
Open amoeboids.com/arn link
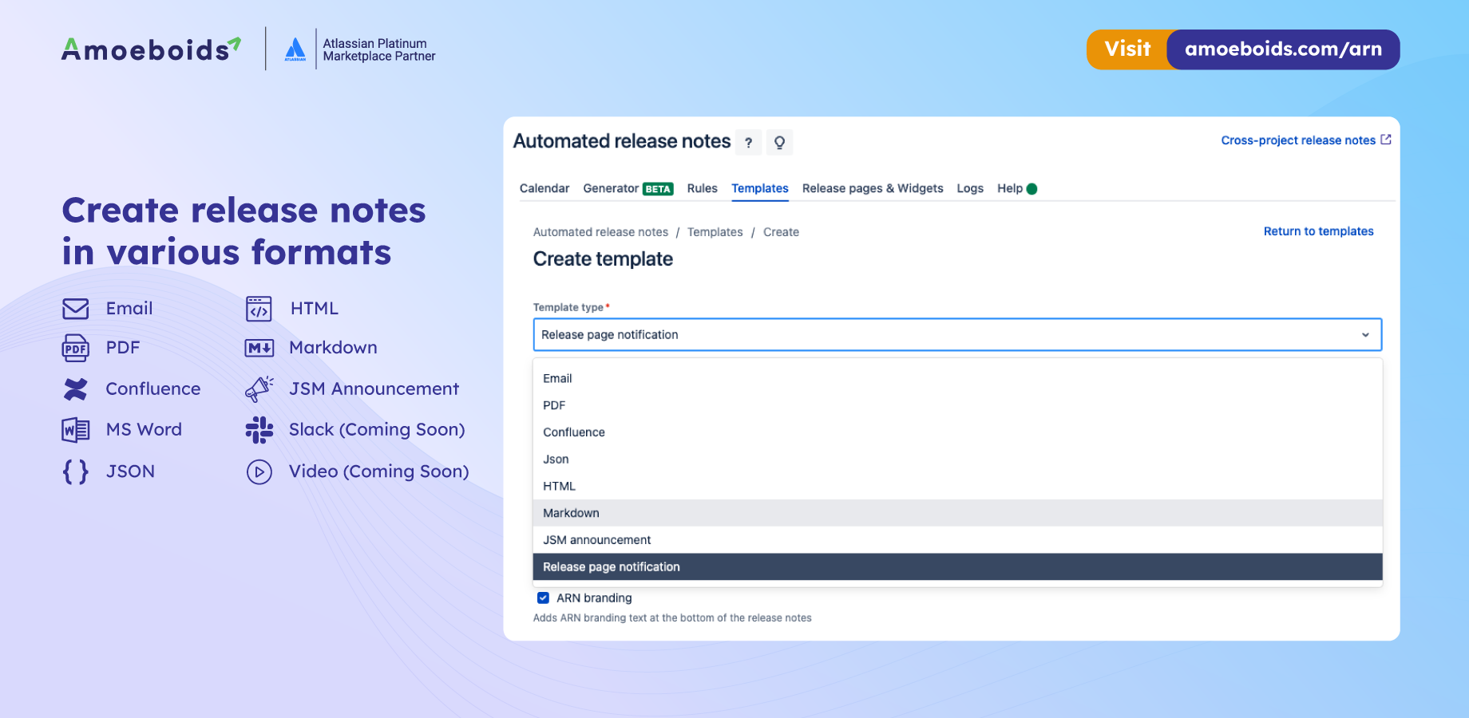[1283, 49]
